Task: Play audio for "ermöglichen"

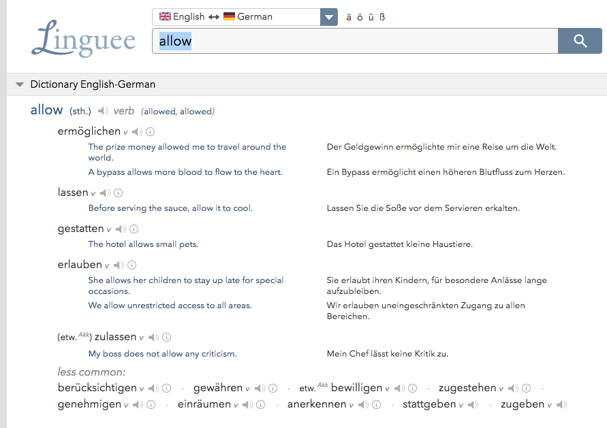Action: coord(136,131)
